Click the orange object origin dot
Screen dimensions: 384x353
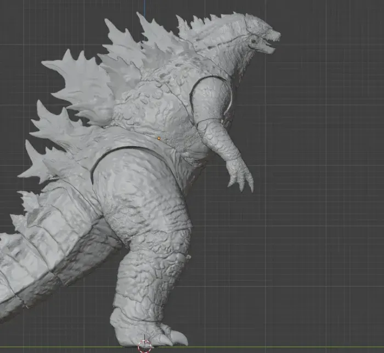coord(159,139)
